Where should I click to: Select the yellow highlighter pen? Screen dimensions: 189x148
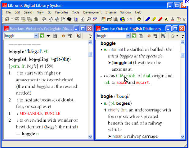[154, 19]
